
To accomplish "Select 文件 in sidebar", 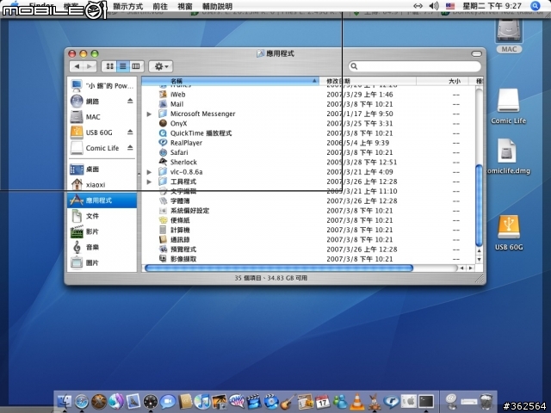I will [102, 216].
